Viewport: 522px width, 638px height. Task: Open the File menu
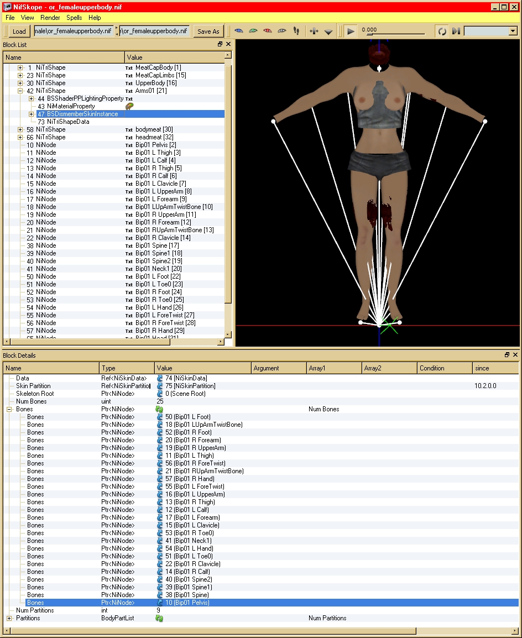click(10, 18)
